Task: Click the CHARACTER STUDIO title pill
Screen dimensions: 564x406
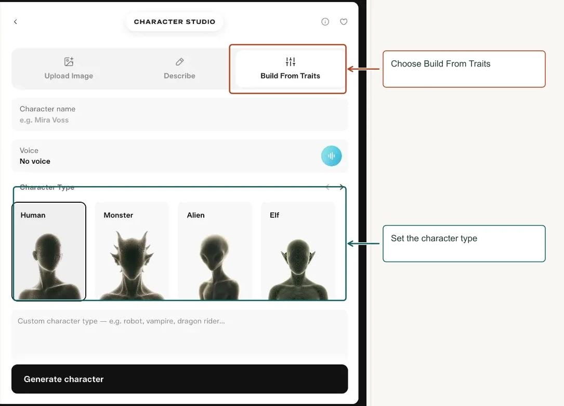Action: click(x=175, y=22)
